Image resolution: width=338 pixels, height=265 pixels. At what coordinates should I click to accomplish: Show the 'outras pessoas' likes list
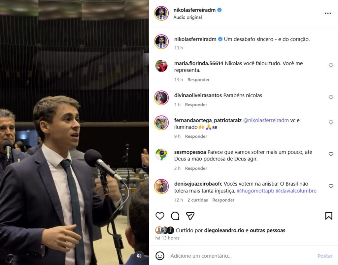[x=267, y=230]
